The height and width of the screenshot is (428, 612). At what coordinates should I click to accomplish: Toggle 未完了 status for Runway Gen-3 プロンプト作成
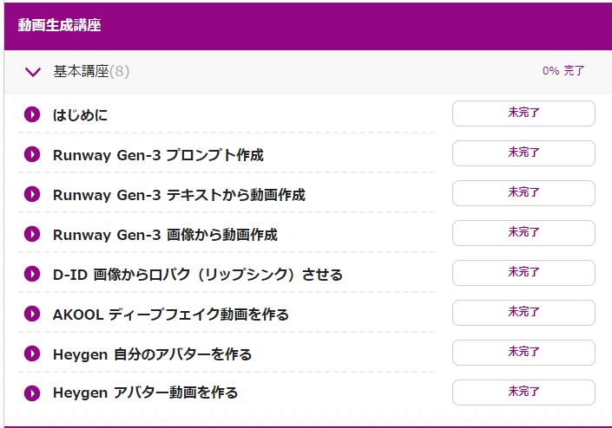(x=523, y=153)
